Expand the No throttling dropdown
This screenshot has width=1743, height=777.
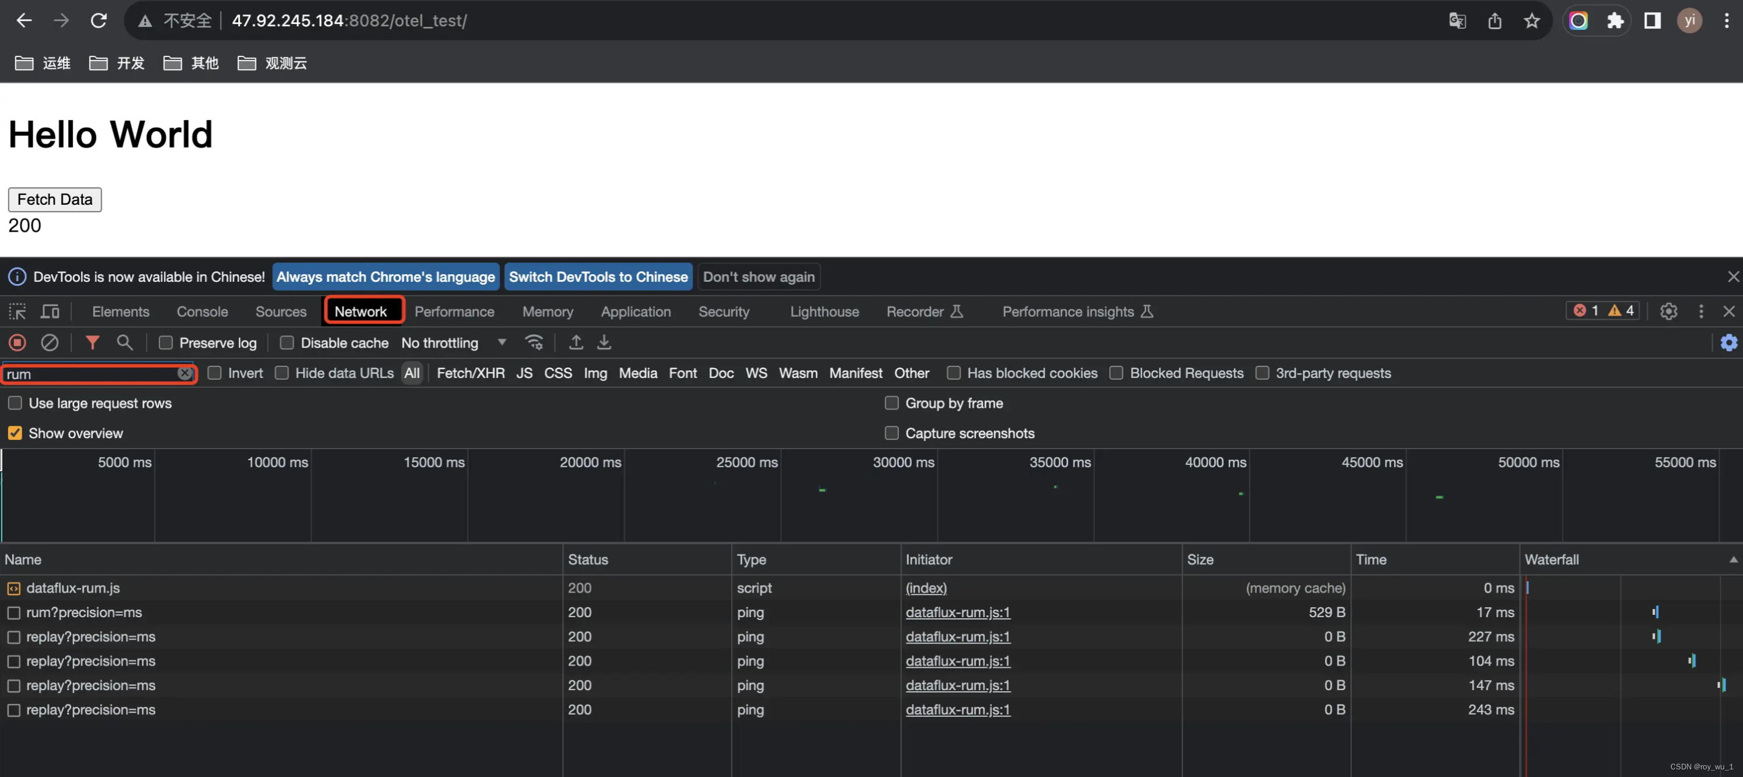[x=501, y=343]
